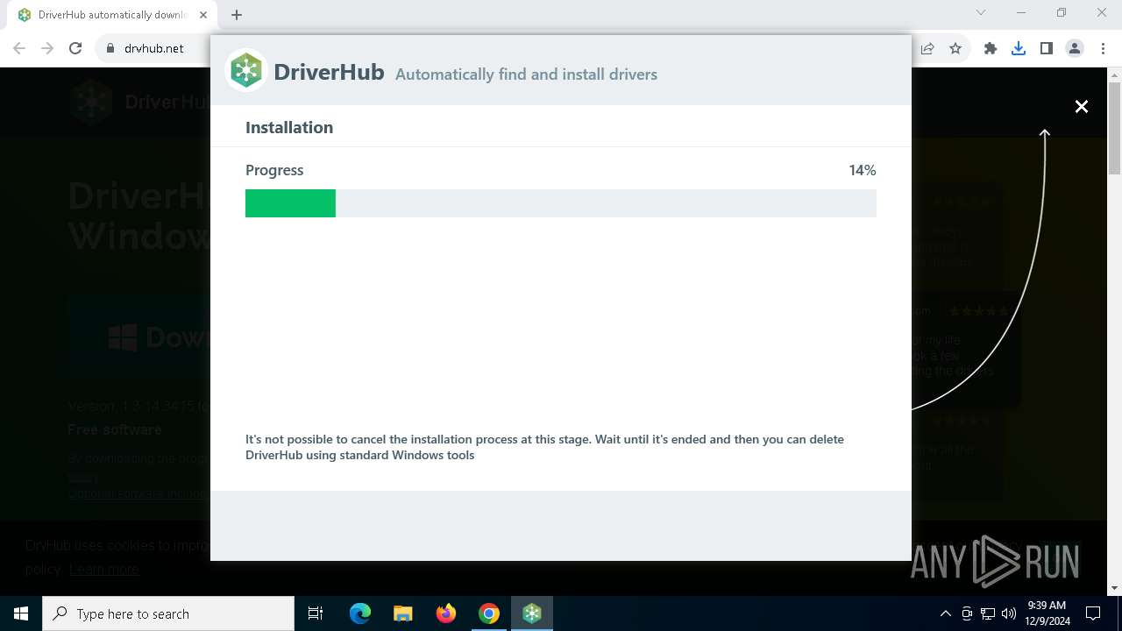The image size is (1122, 631).
Task: Show hidden system tray icons
Action: [945, 613]
